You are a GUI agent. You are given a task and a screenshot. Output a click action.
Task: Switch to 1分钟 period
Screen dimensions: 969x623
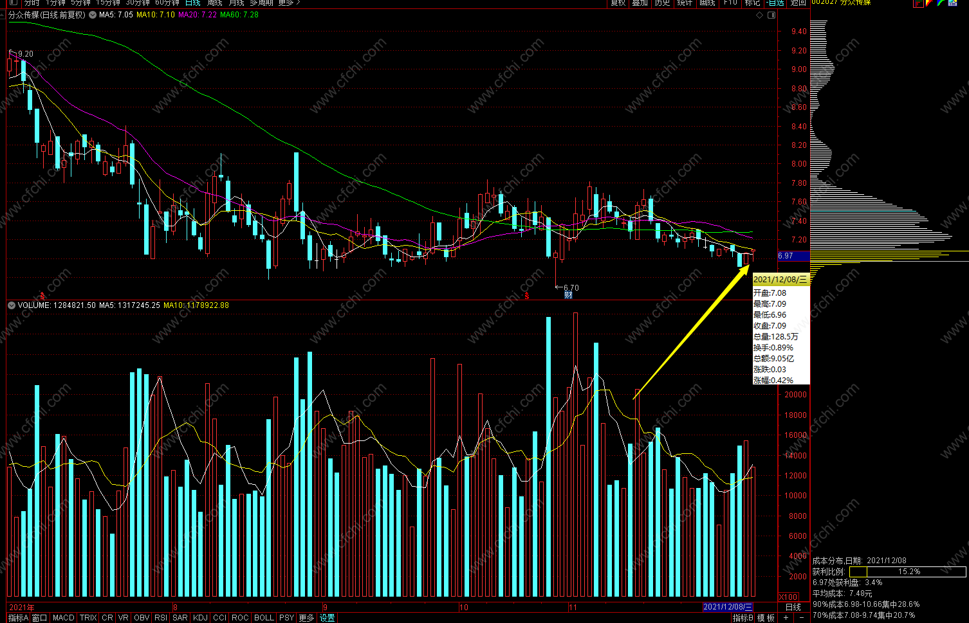click(x=56, y=3)
